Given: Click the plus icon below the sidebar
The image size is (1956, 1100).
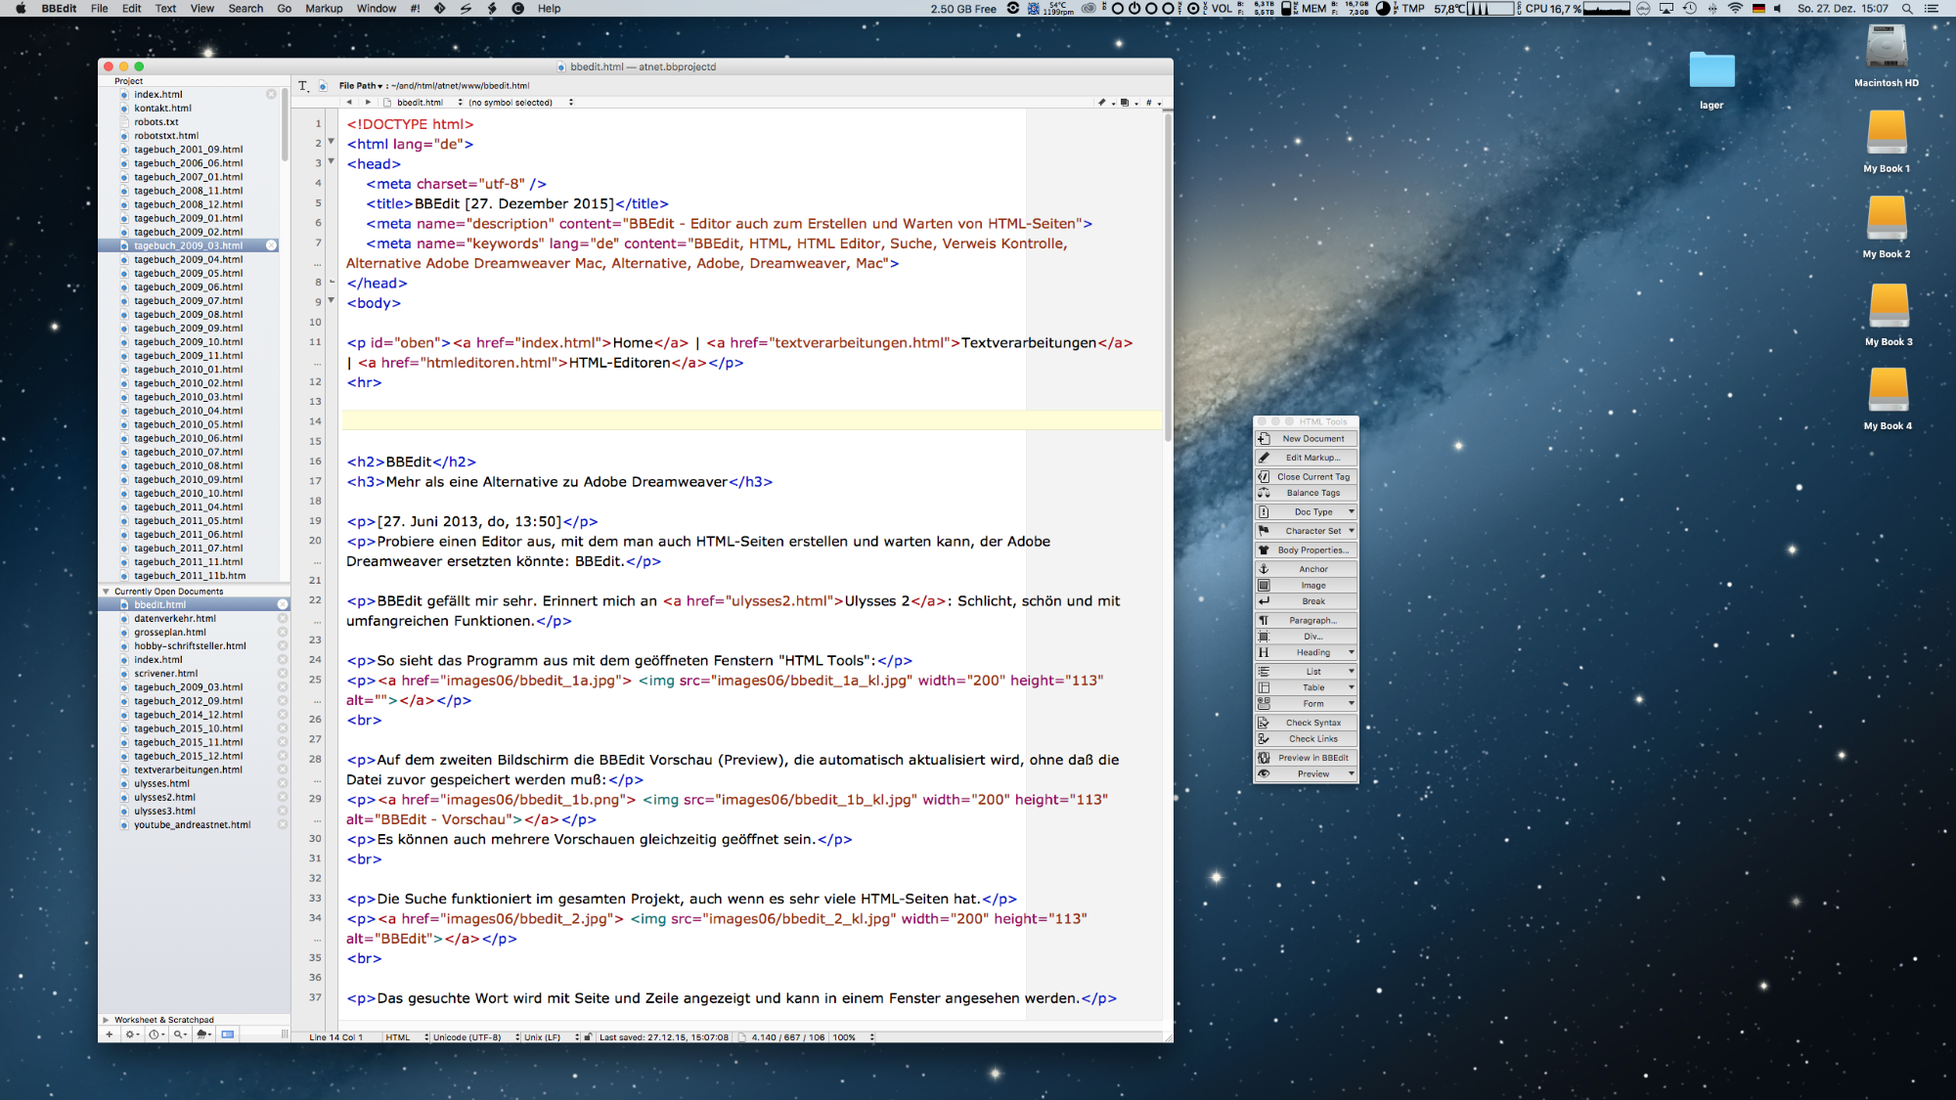Looking at the screenshot, I should pos(109,1034).
